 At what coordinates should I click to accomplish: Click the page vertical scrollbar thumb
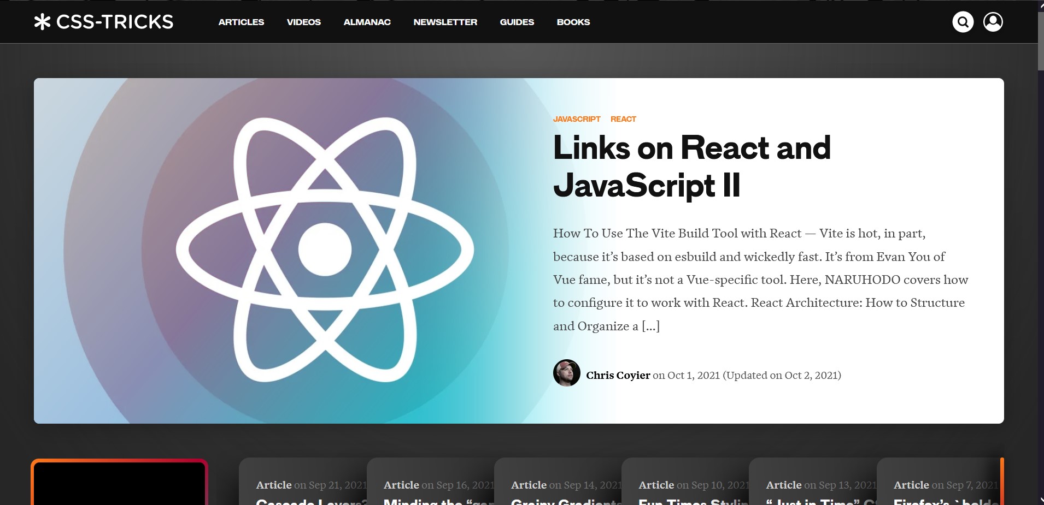click(x=1041, y=41)
